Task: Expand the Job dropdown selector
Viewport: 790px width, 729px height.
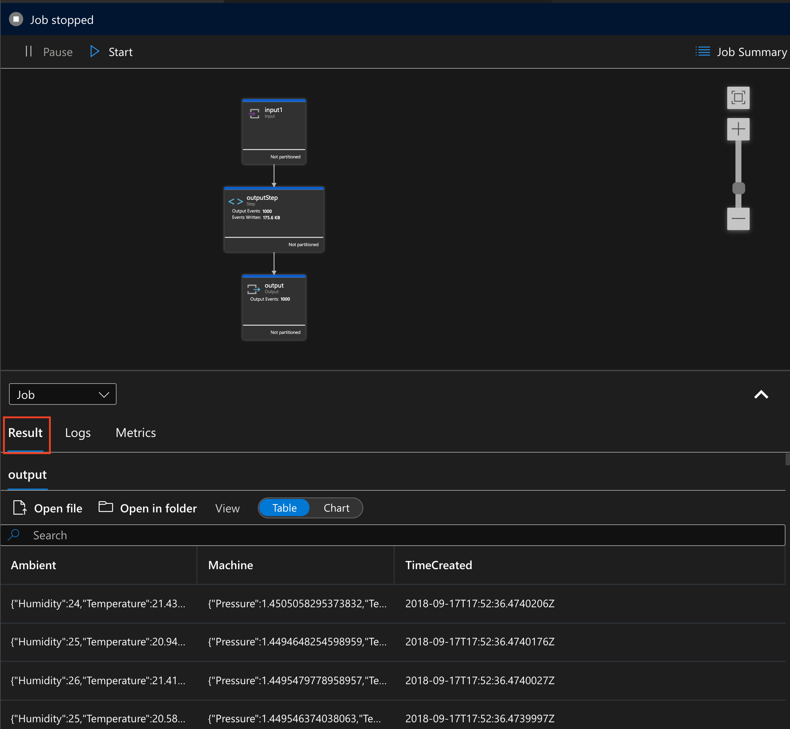Action: [x=62, y=394]
